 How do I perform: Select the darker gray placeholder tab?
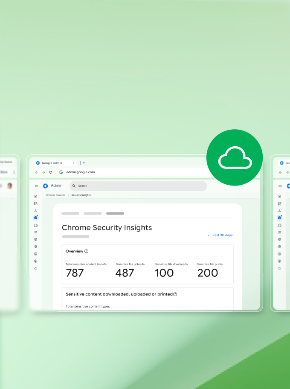click(115, 213)
